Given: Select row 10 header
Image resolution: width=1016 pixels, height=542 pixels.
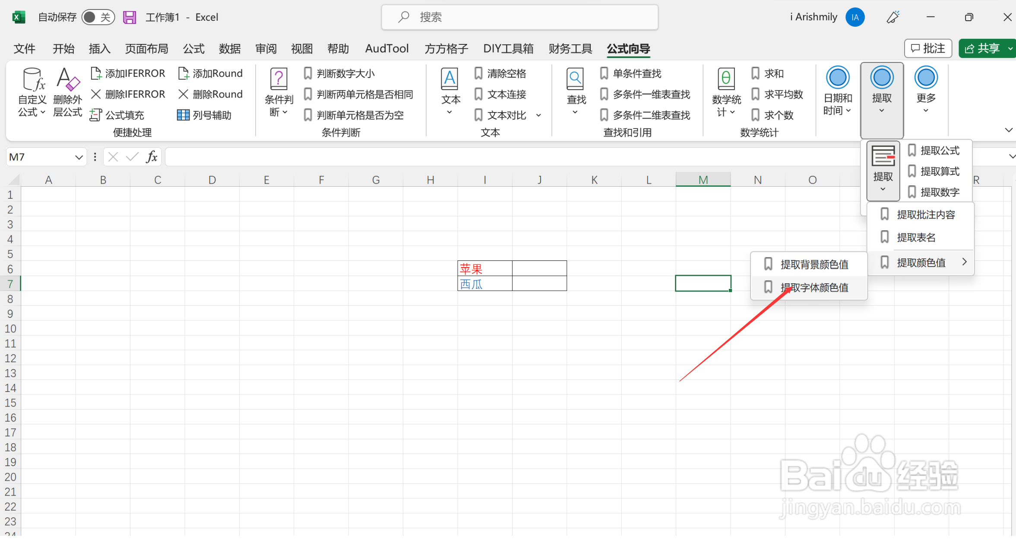Looking at the screenshot, I should (10, 329).
